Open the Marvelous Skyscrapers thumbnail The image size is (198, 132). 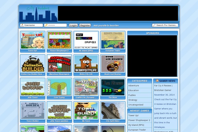[59, 64]
